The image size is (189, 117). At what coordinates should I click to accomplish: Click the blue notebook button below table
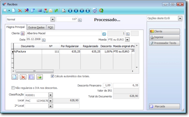(x=31, y=77)
